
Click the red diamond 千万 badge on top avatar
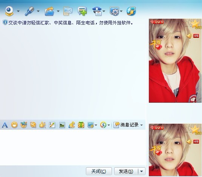click(156, 45)
